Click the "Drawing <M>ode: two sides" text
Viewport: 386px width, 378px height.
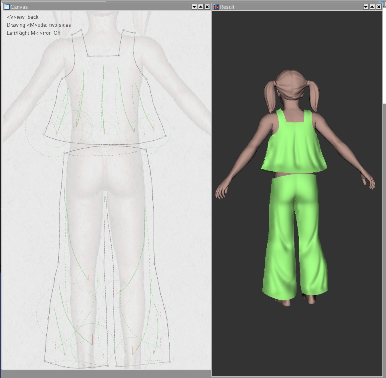tap(39, 25)
